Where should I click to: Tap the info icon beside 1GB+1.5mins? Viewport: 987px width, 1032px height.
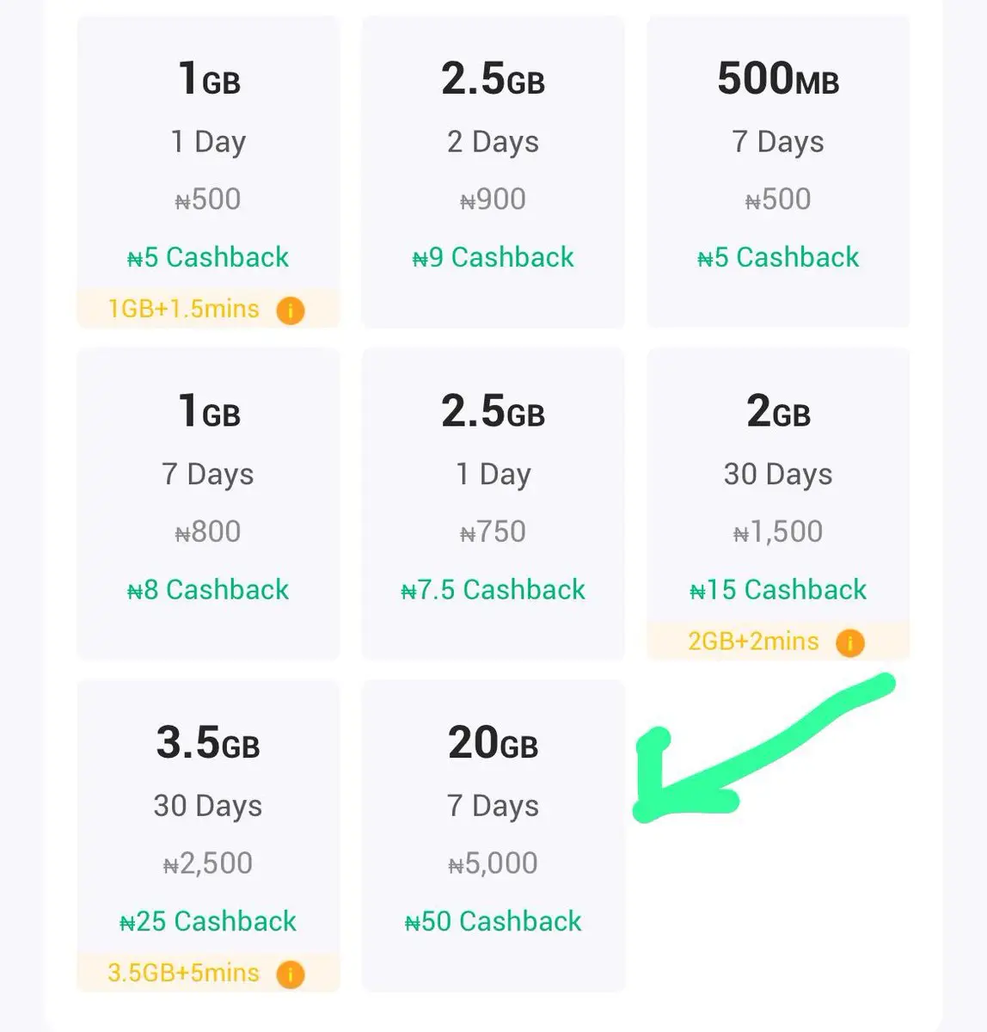pyautogui.click(x=291, y=310)
